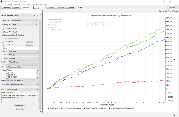The width and height of the screenshot is (179, 117).
Task: Click the 'Data on this Page is Filtered' notice
Action: (168, 11)
